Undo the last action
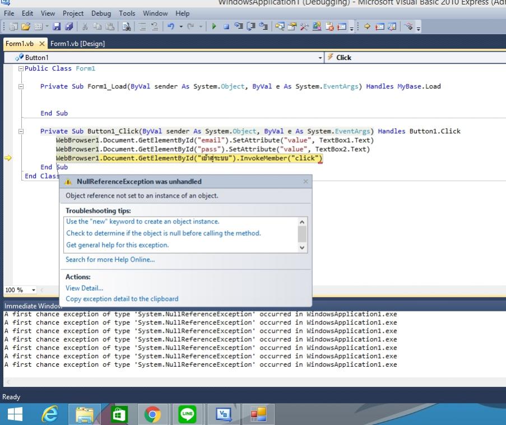Screen dimensions: 506x425 (x=171, y=26)
